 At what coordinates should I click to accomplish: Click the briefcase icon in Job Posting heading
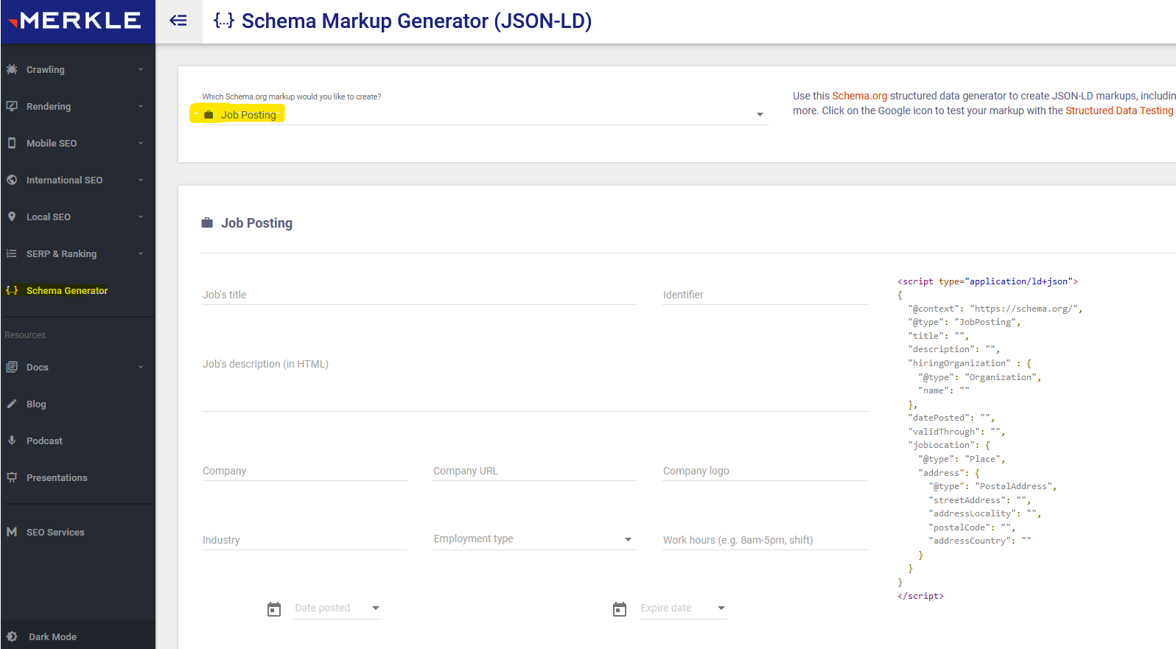tap(207, 222)
